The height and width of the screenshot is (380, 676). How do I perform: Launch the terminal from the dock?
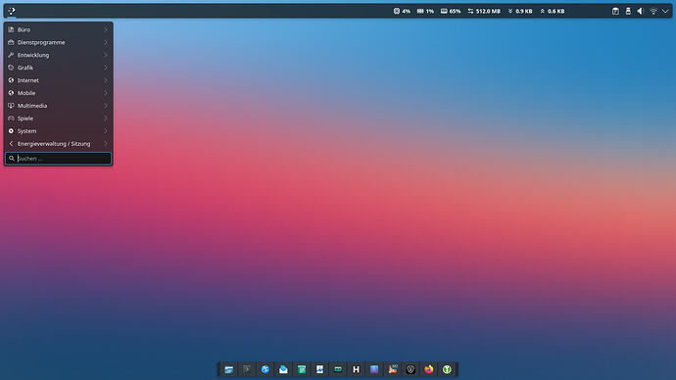click(x=247, y=369)
